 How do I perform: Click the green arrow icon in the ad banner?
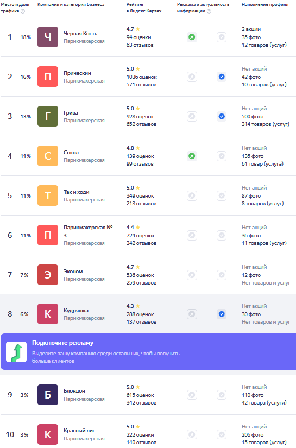coord(16,352)
